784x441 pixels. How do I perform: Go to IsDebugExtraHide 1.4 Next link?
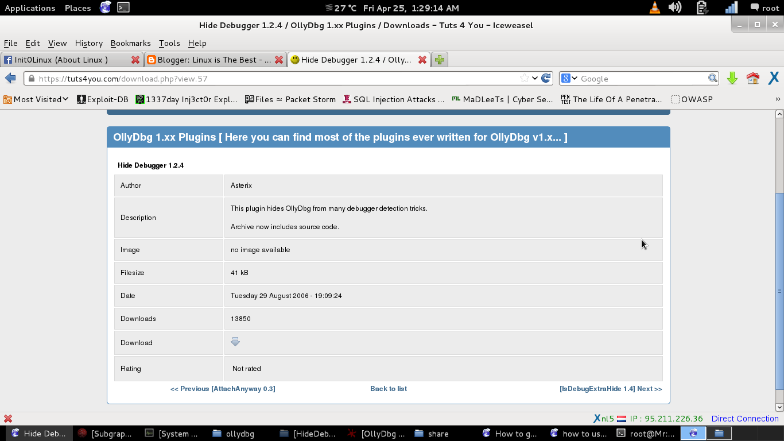611,389
